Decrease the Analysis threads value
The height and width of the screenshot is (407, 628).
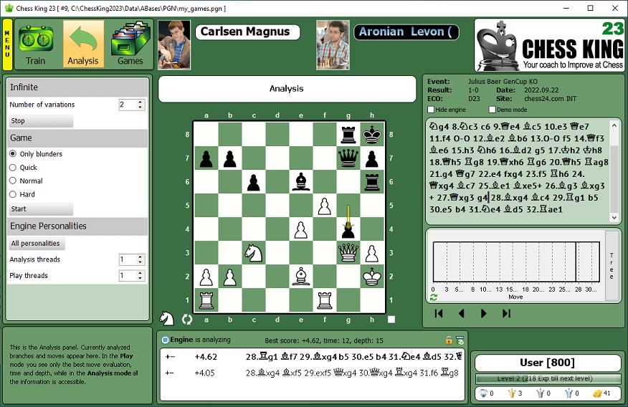tap(141, 262)
